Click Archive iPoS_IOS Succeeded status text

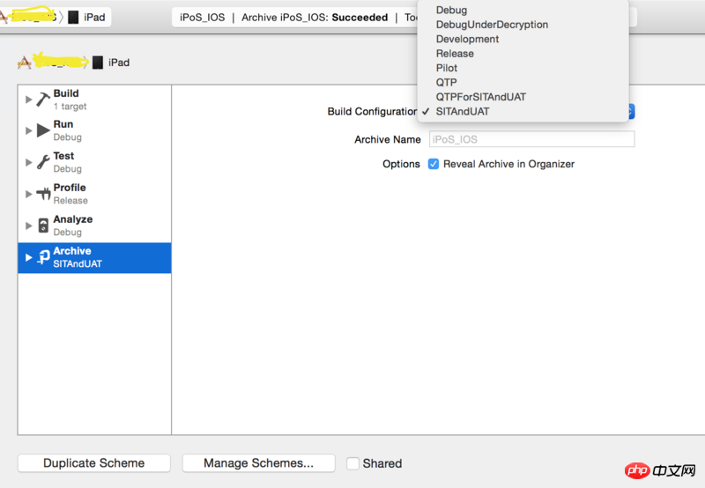(x=315, y=17)
